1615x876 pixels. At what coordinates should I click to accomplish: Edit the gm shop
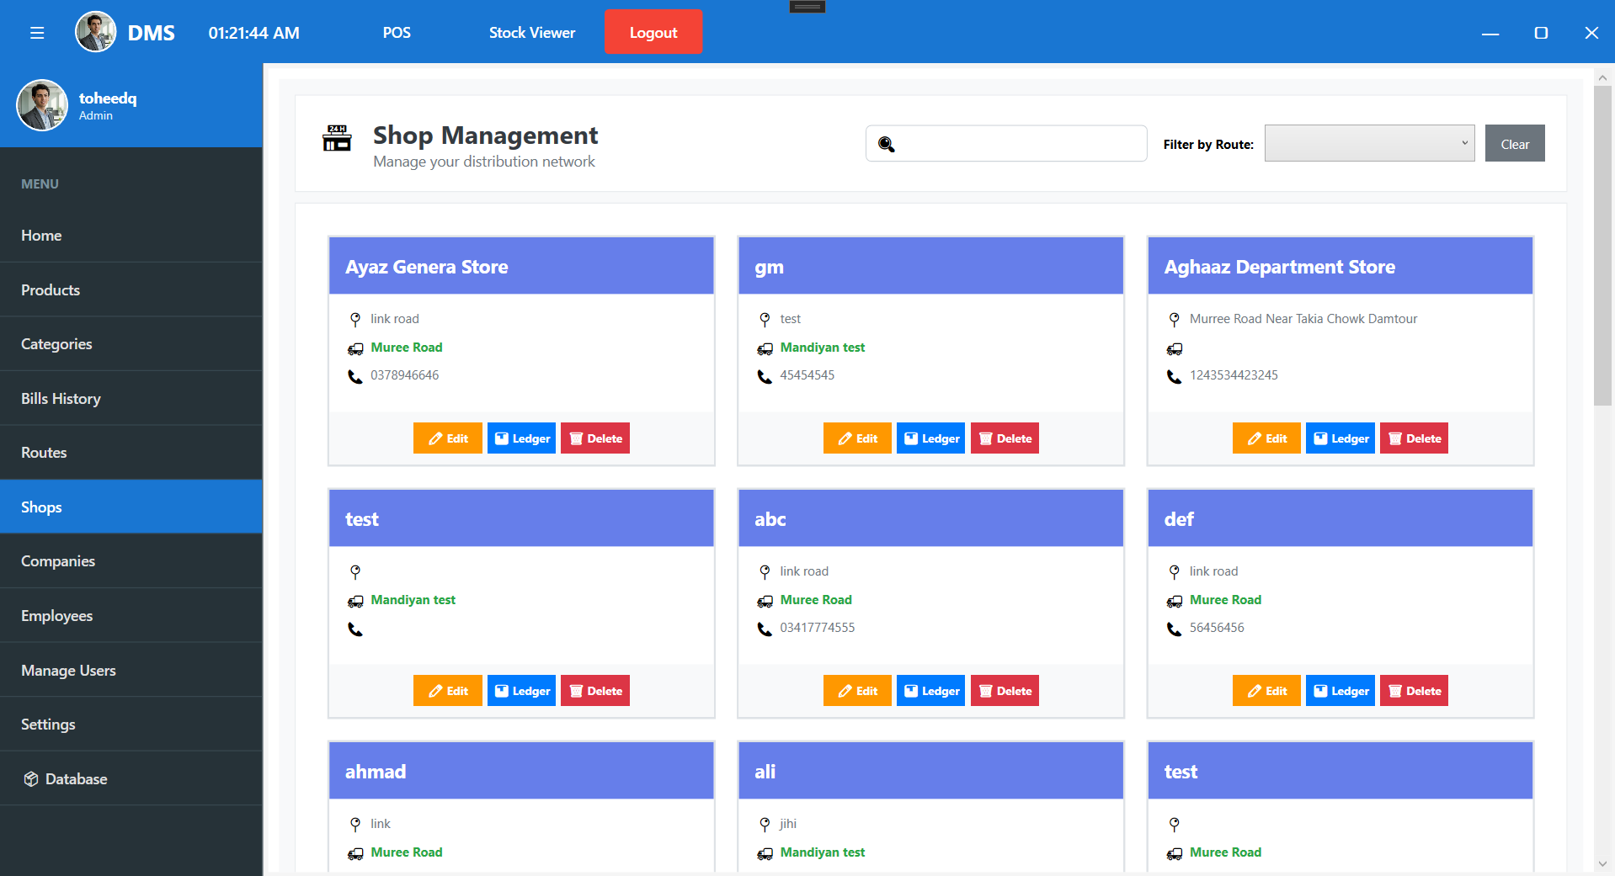[857, 438]
